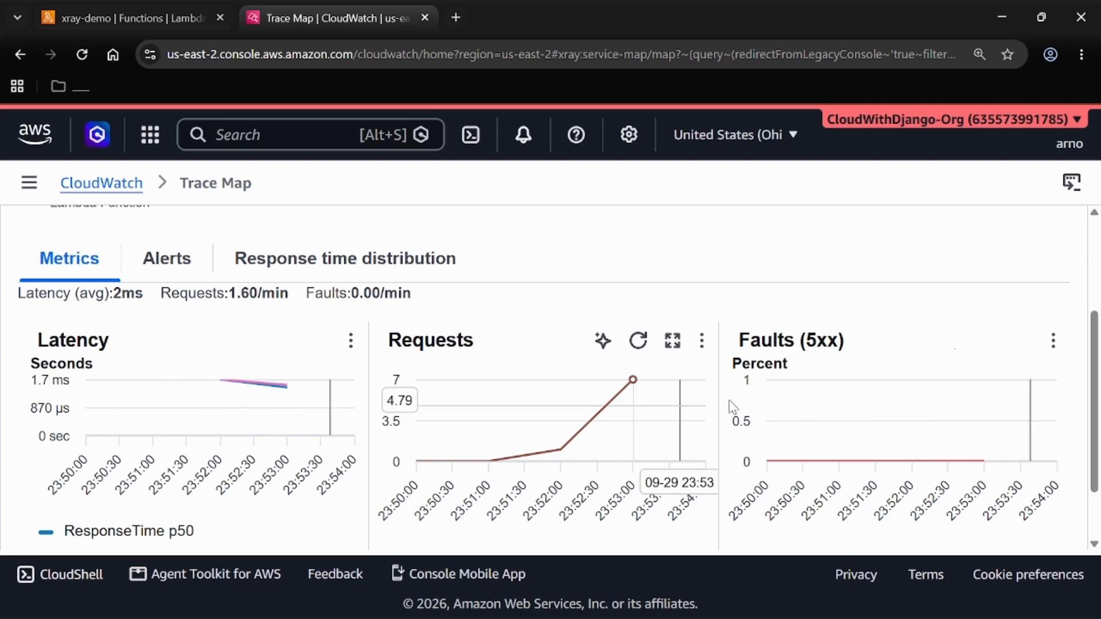Open a new browser tab
The width and height of the screenshot is (1101, 619).
[456, 18]
